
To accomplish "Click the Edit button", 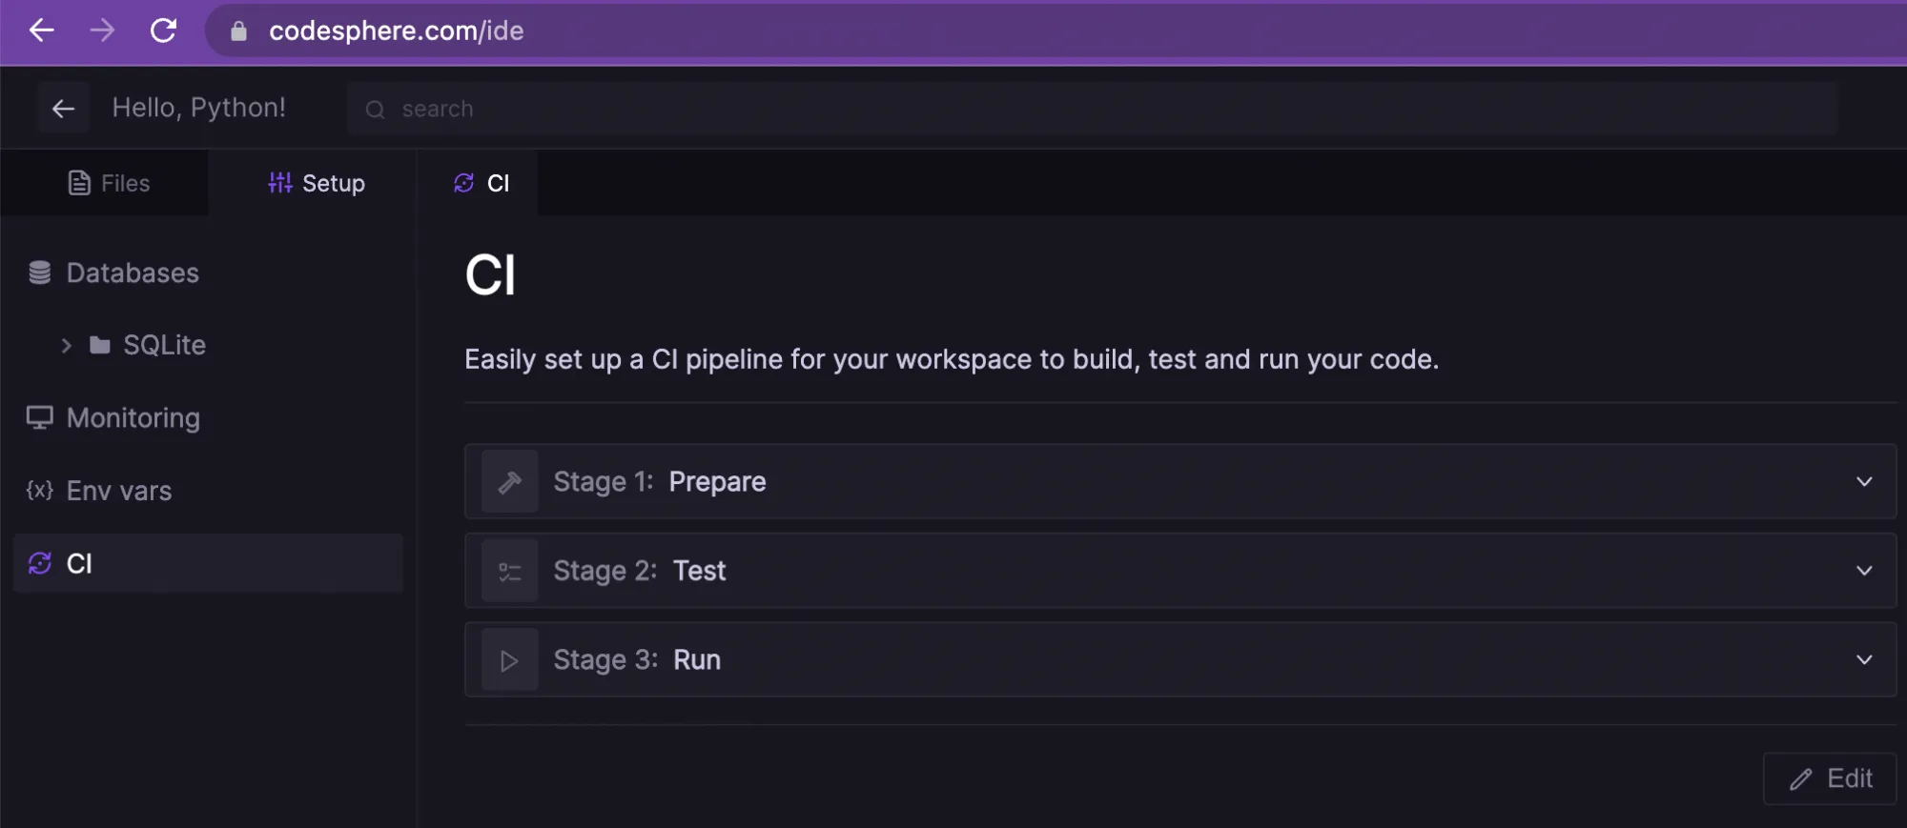I will (1828, 778).
